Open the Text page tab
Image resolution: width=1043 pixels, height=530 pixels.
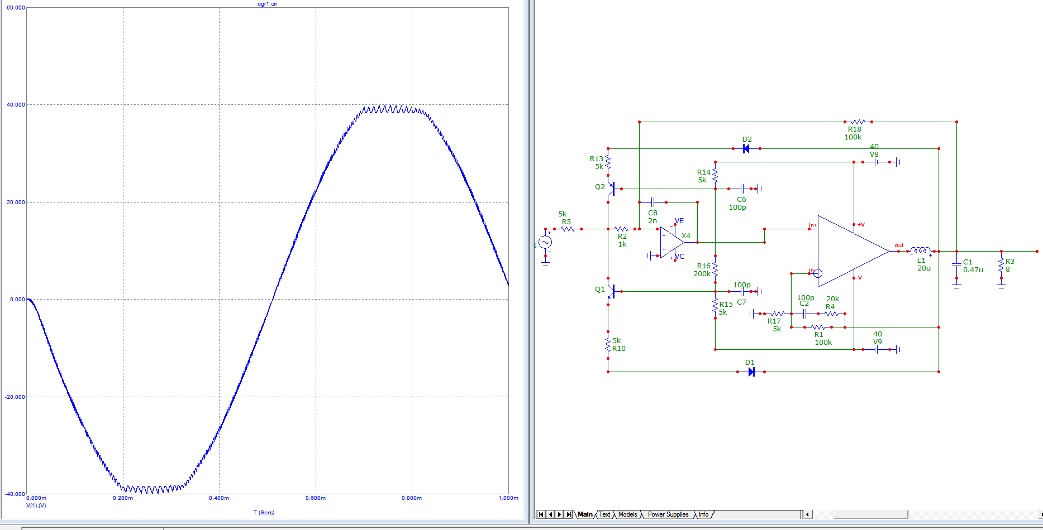(x=604, y=514)
